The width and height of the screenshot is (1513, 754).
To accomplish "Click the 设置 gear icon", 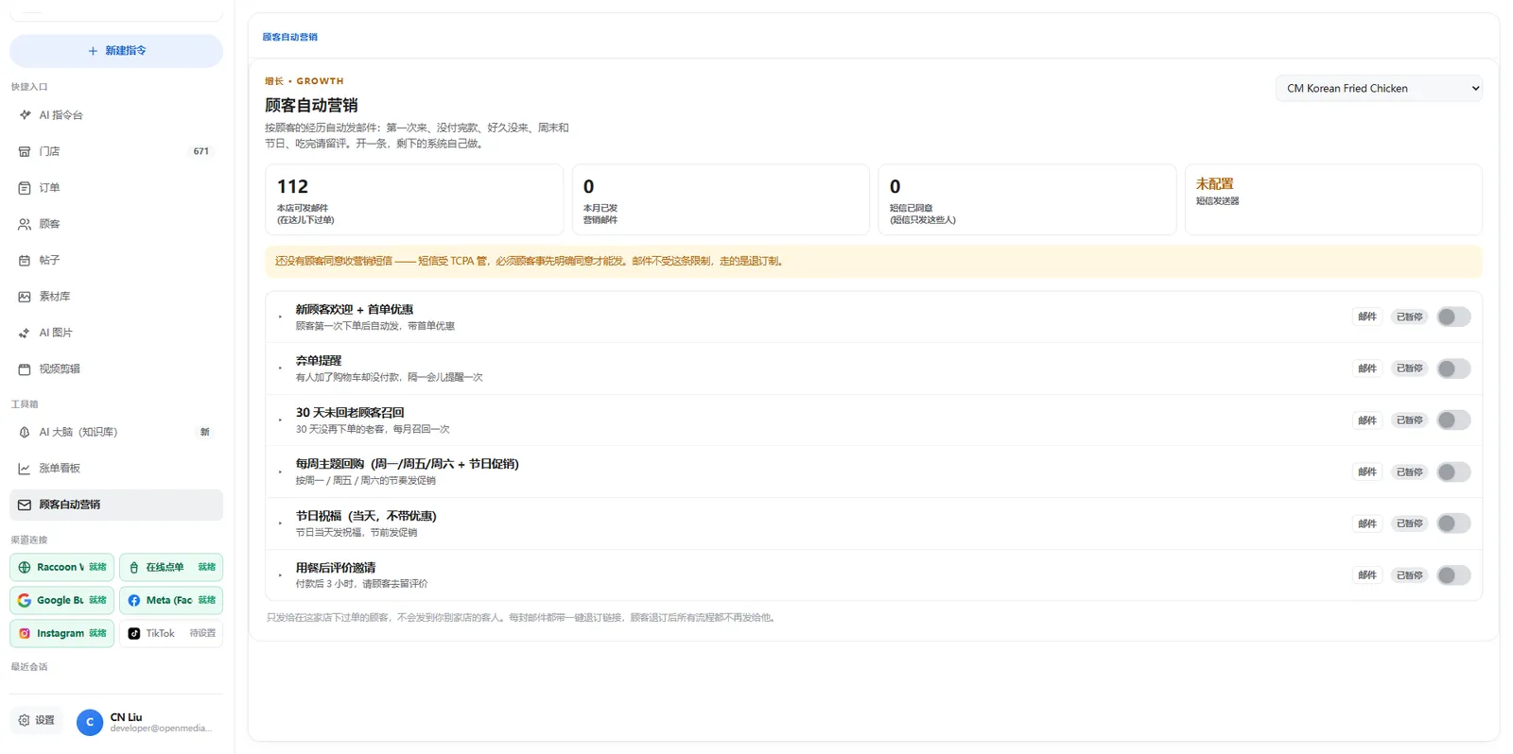I will (x=25, y=720).
